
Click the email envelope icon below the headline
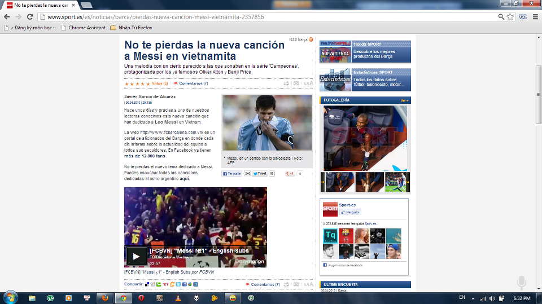pyautogui.click(x=296, y=83)
